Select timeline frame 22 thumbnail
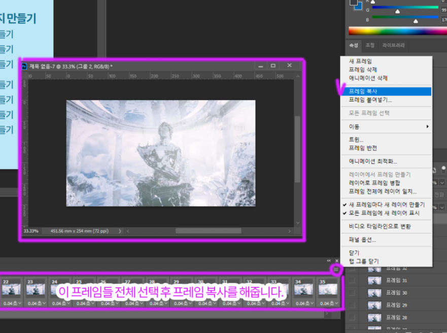Image resolution: width=447 pixels, height=333 pixels. tap(11, 289)
